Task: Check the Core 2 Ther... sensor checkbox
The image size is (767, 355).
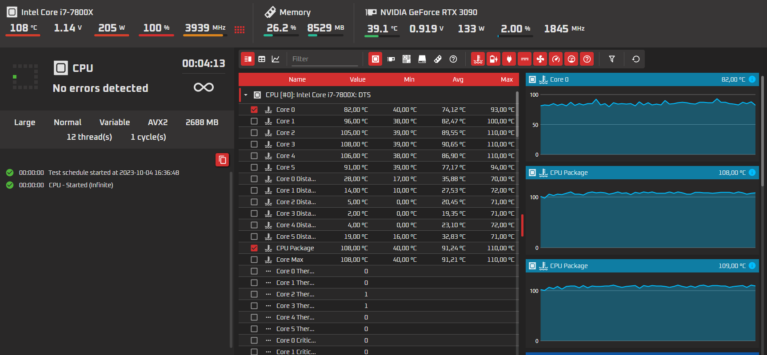Action: (x=254, y=294)
